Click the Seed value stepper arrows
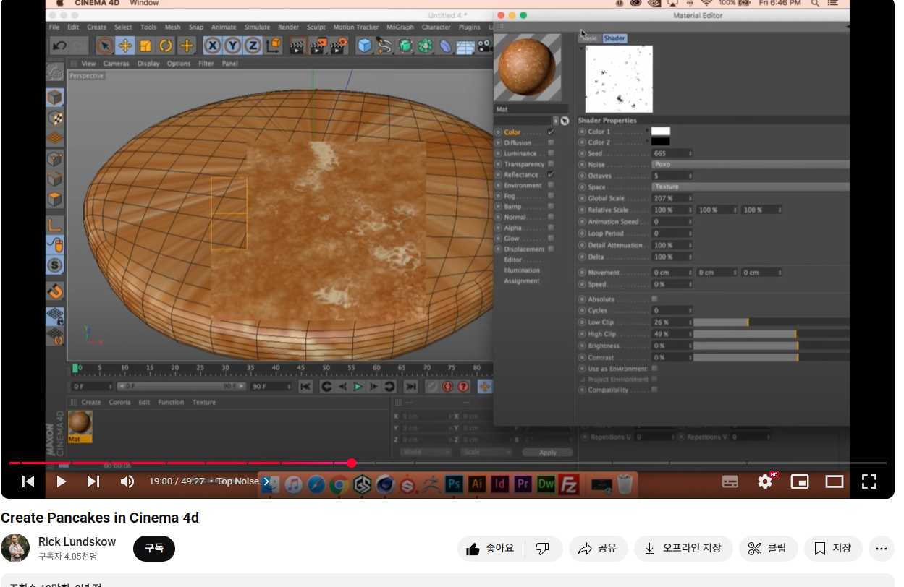Screen dimensions: 904x587 690,153
